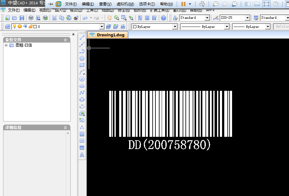Click the Text style icon
The height and width of the screenshot is (196, 289).
click(x=175, y=18)
